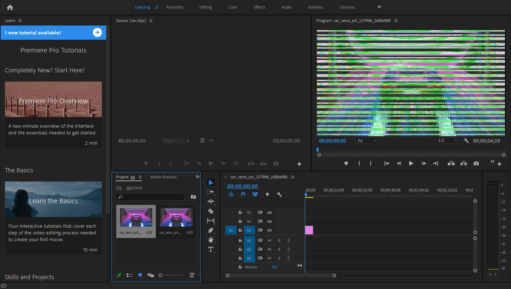Screen dimensions: 511x289
Task: Open Learn the Basics tutorial
Action: click(x=53, y=218)
